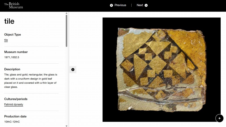Click the left arrow icon beside Previous

pyautogui.click(x=111, y=5)
